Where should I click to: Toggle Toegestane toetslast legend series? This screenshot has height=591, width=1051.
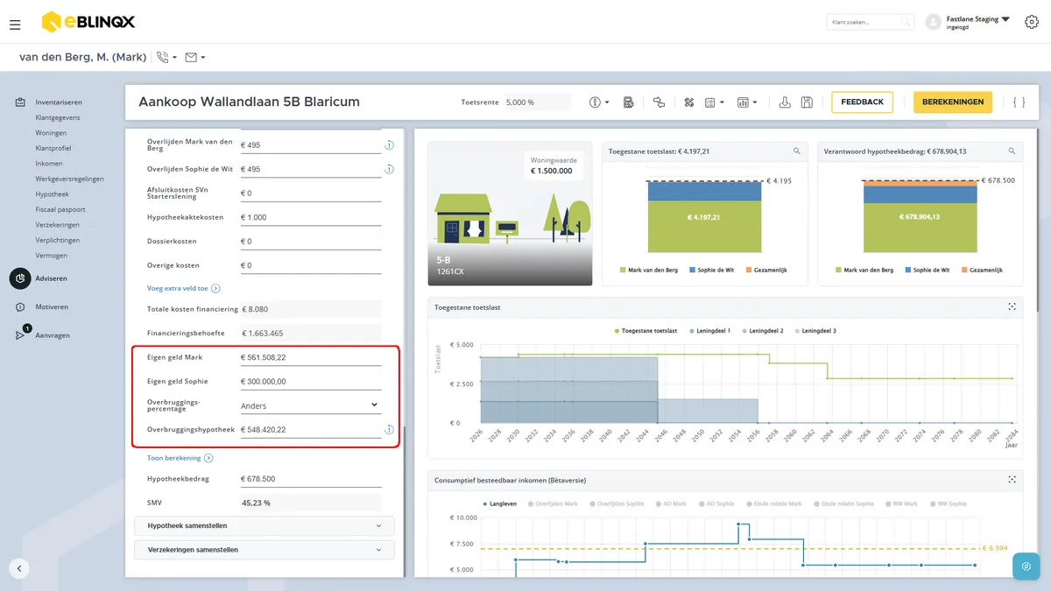pos(645,331)
